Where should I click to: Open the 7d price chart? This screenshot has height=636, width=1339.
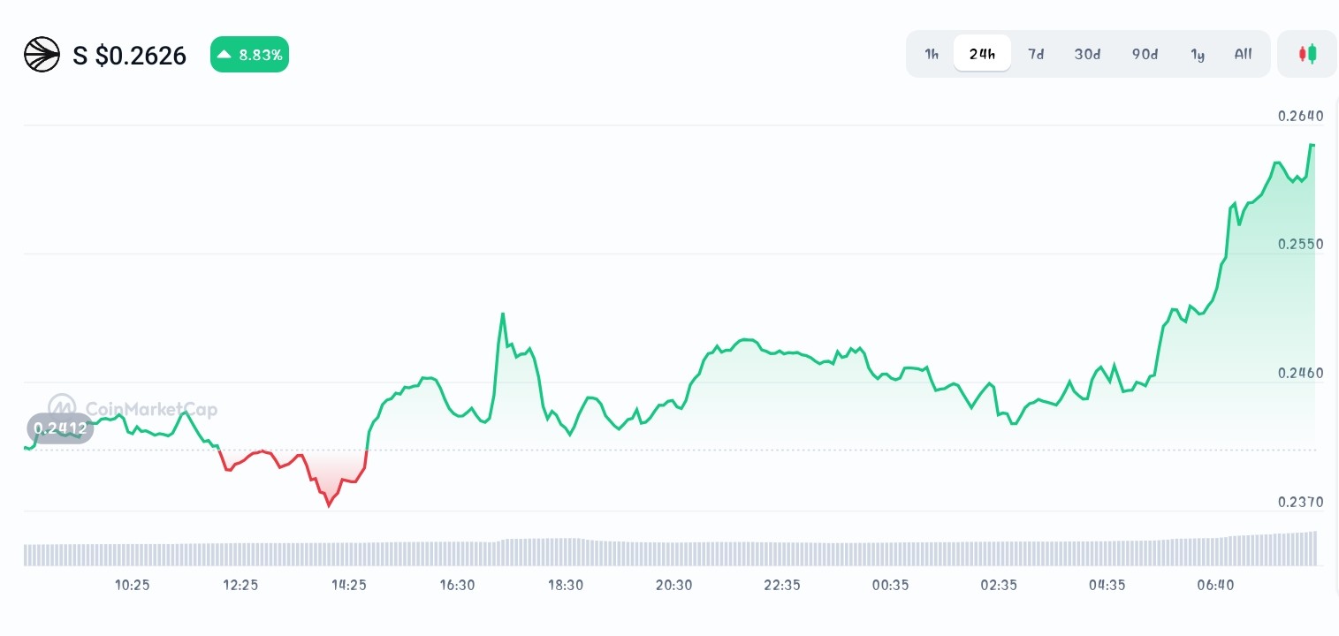point(1035,54)
